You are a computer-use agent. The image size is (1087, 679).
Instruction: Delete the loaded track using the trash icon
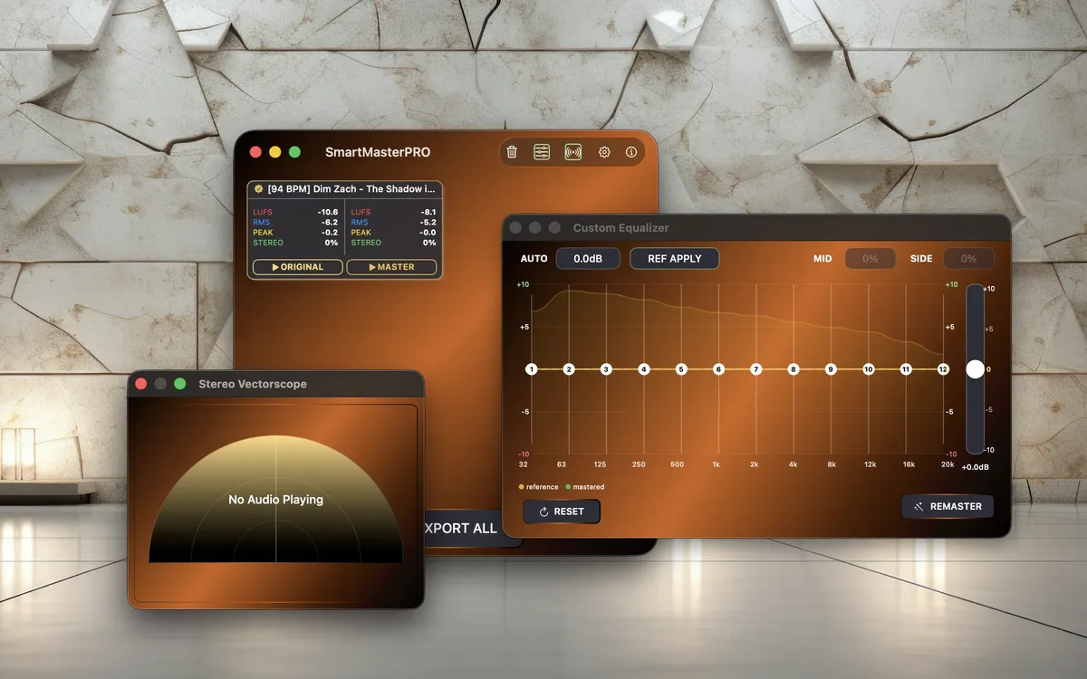pyautogui.click(x=514, y=152)
